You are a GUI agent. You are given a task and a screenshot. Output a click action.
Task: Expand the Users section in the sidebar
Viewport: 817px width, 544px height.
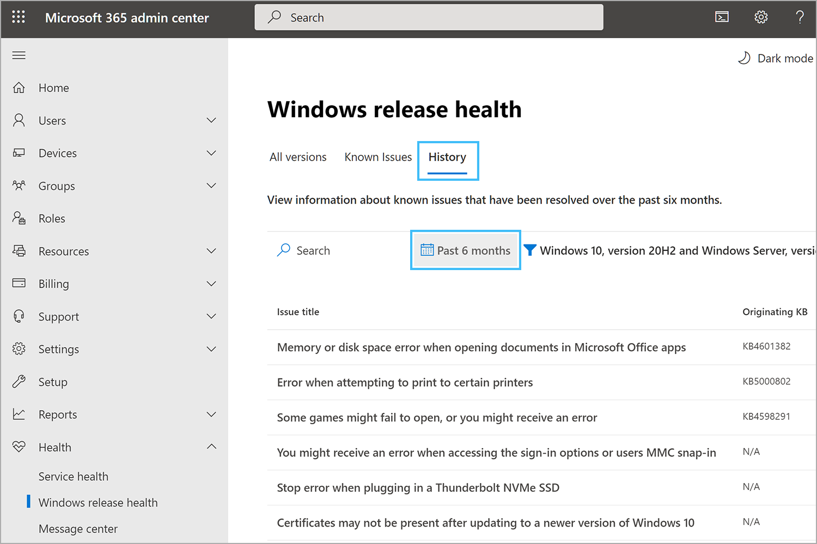(x=211, y=120)
